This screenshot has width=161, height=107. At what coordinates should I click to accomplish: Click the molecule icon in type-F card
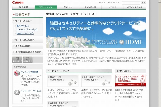point(106,82)
